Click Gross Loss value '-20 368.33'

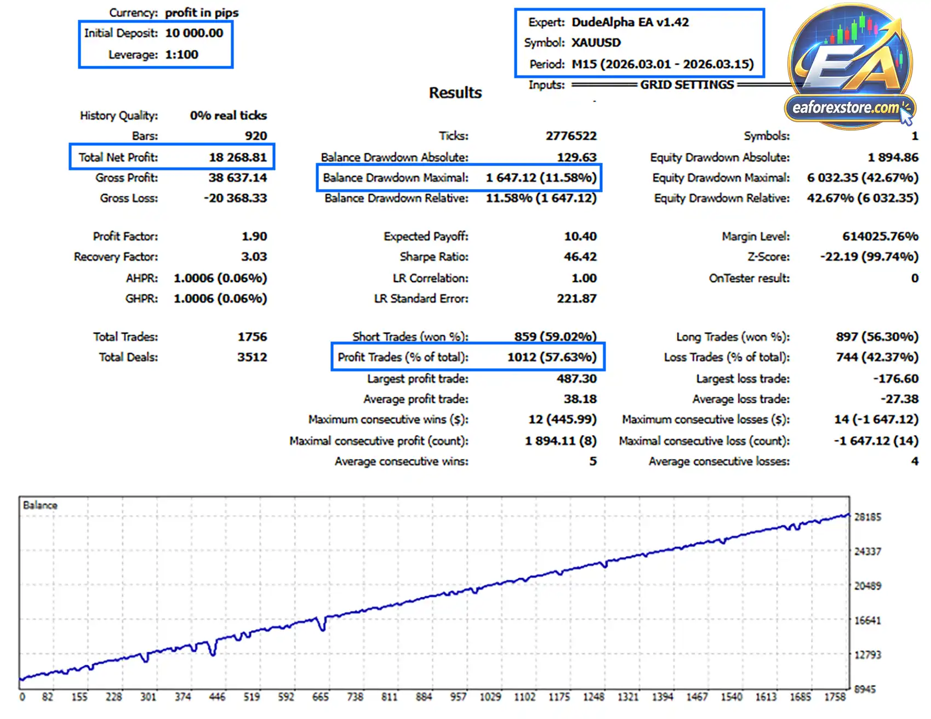[x=236, y=198]
